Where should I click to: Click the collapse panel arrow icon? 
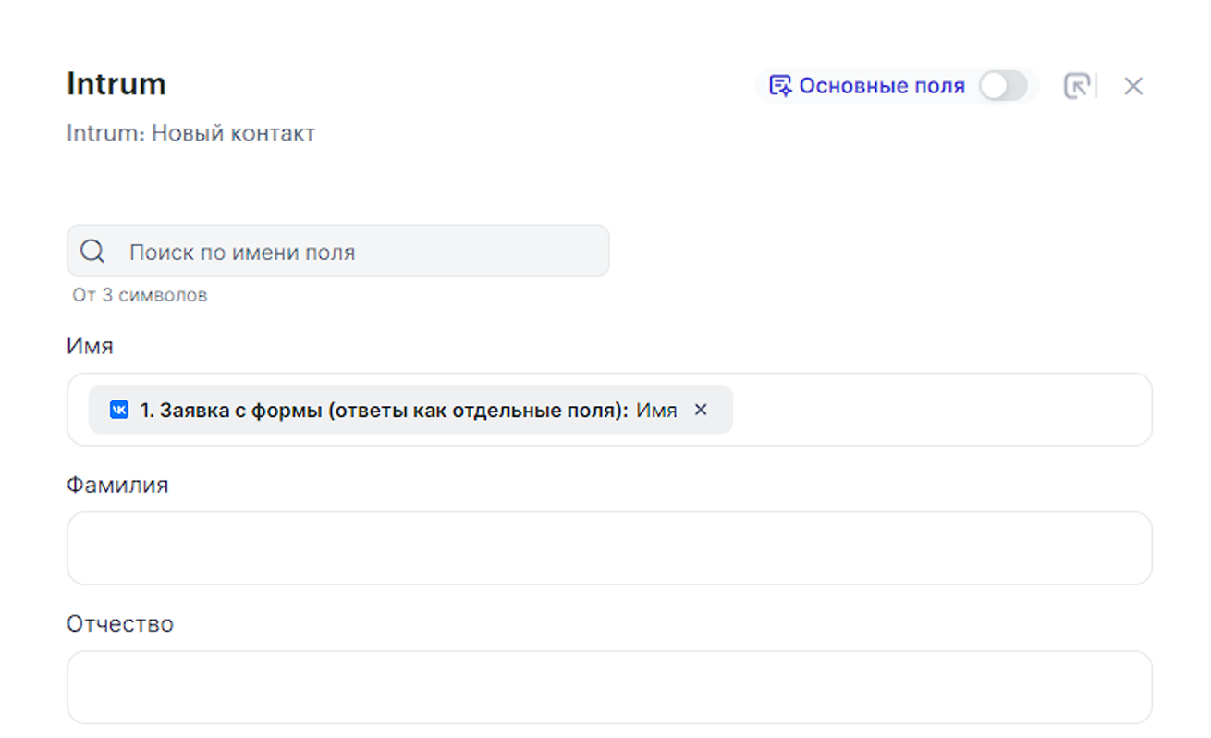1076,86
